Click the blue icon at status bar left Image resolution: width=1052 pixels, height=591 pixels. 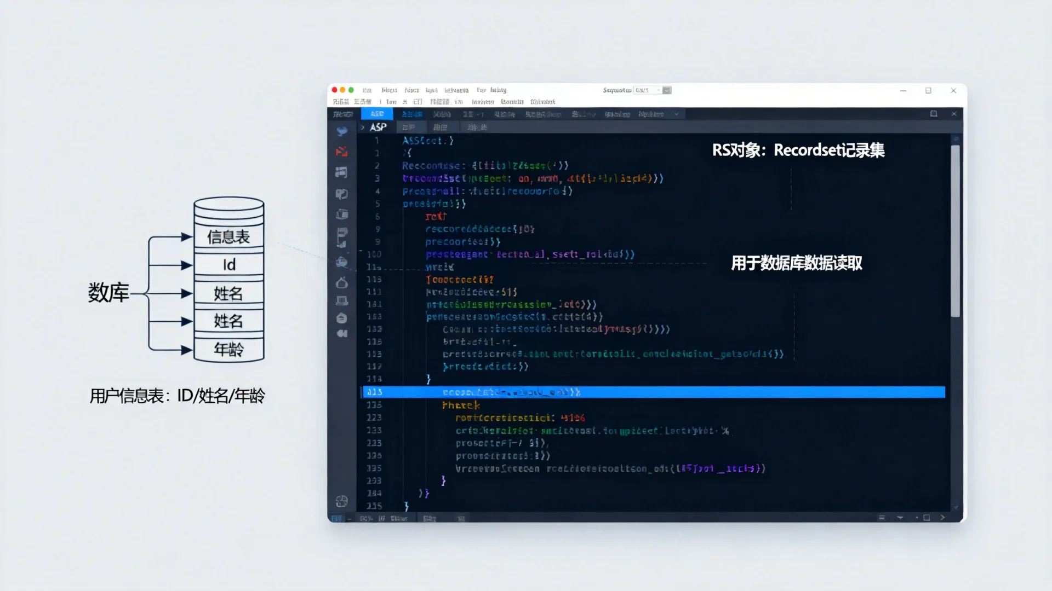(336, 518)
